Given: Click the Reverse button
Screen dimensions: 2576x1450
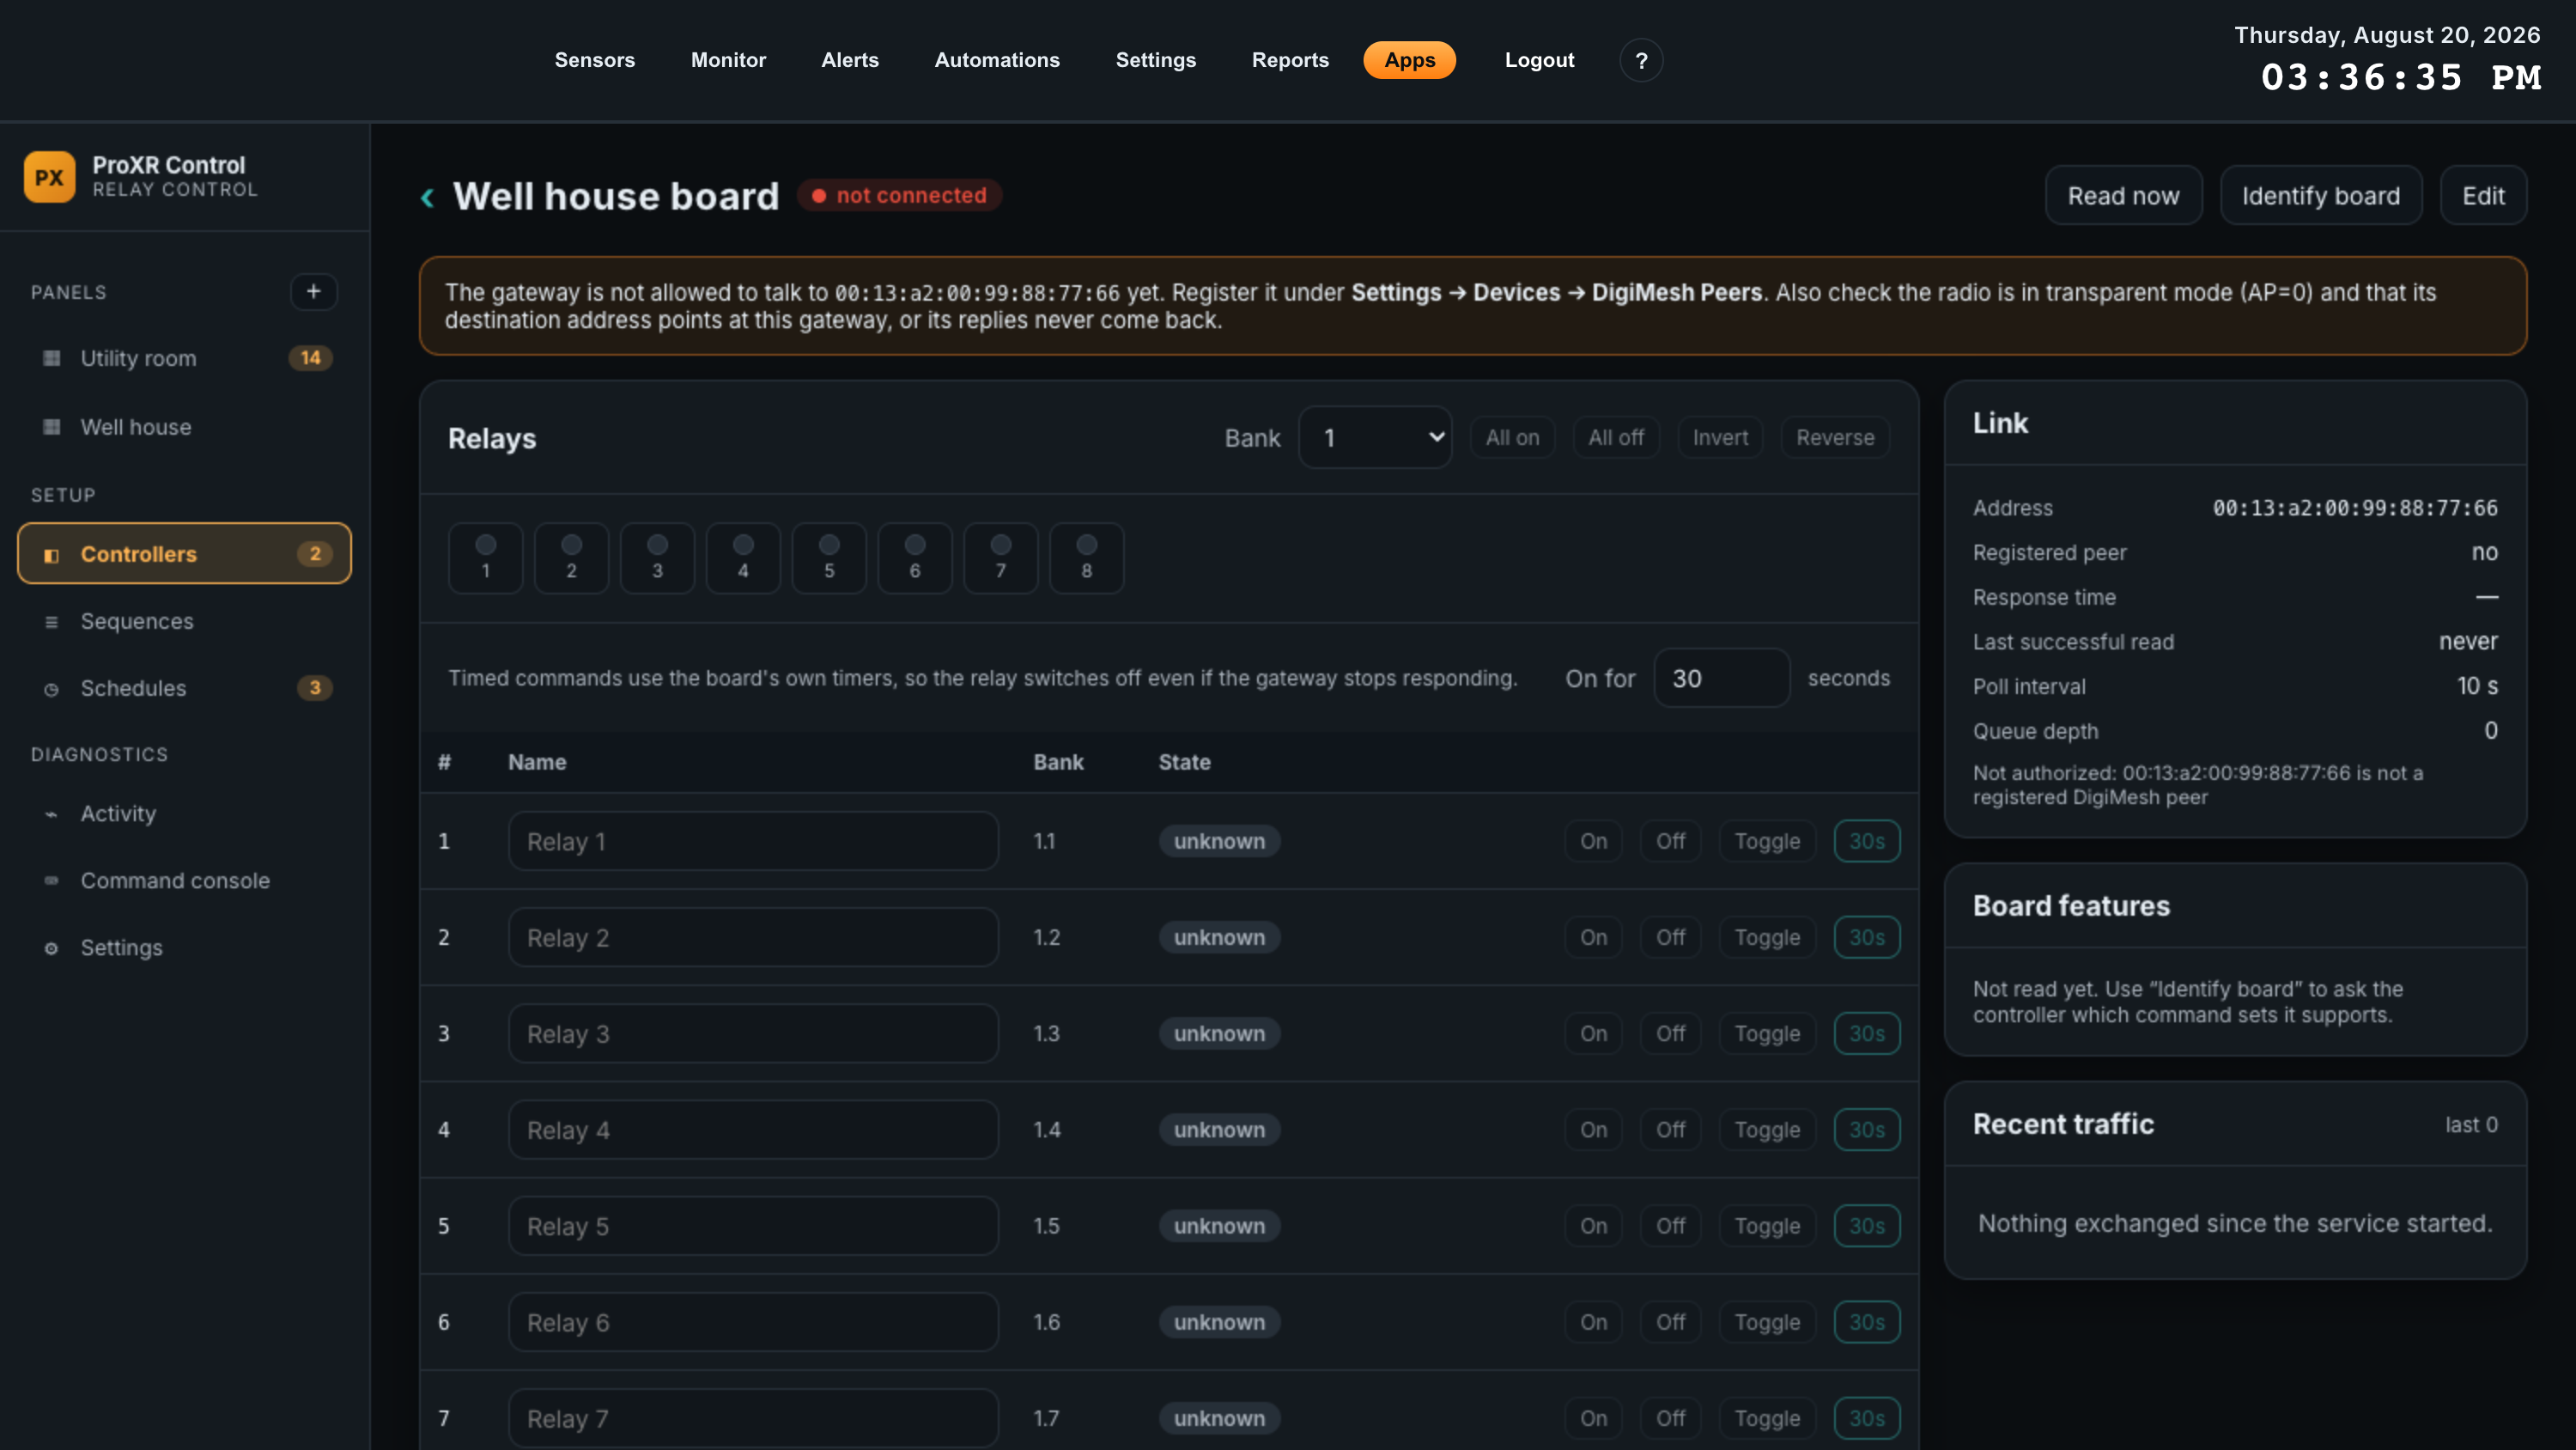Looking at the screenshot, I should pos(1835,437).
